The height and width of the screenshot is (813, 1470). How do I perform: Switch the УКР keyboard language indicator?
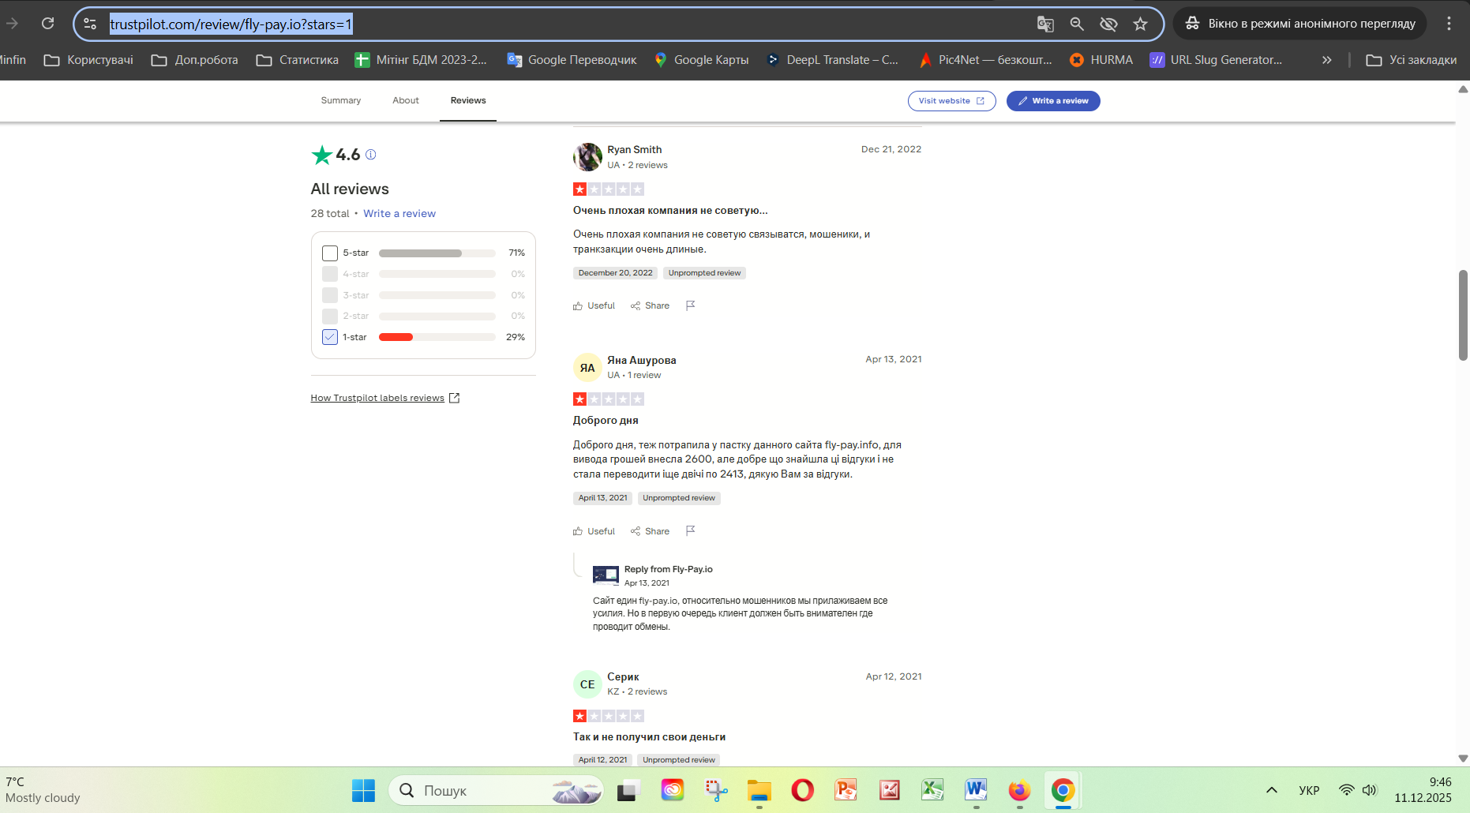coord(1309,790)
